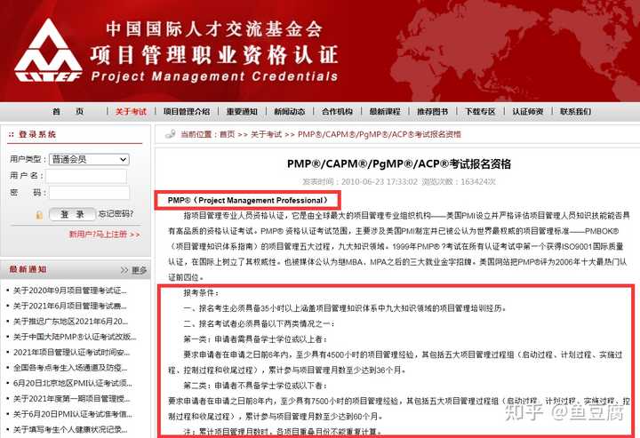The width and height of the screenshot is (640, 438).
Task: Click the 登录系统 panel heading
Action: 37,134
